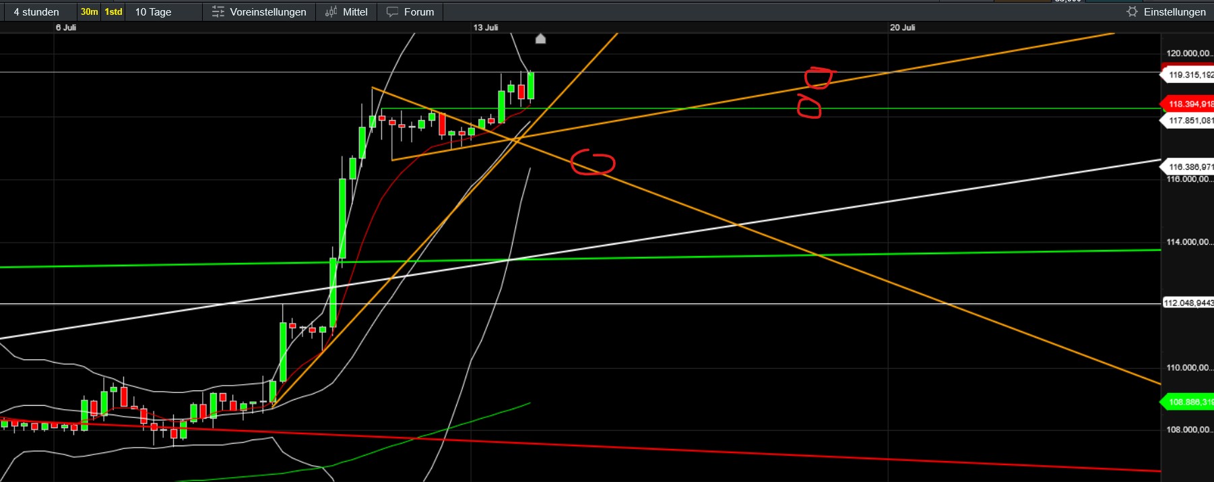Click the 112.048,9443 horizontal line label
This screenshot has width=1214, height=482.
[x=1188, y=303]
